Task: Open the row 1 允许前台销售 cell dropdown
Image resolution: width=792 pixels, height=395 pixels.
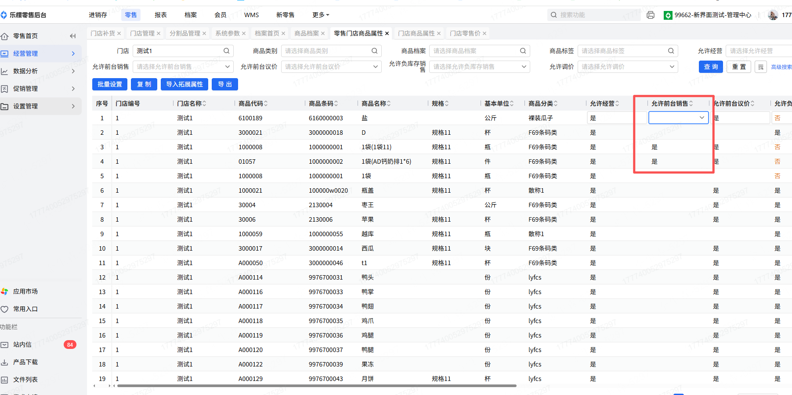Action: coord(678,118)
